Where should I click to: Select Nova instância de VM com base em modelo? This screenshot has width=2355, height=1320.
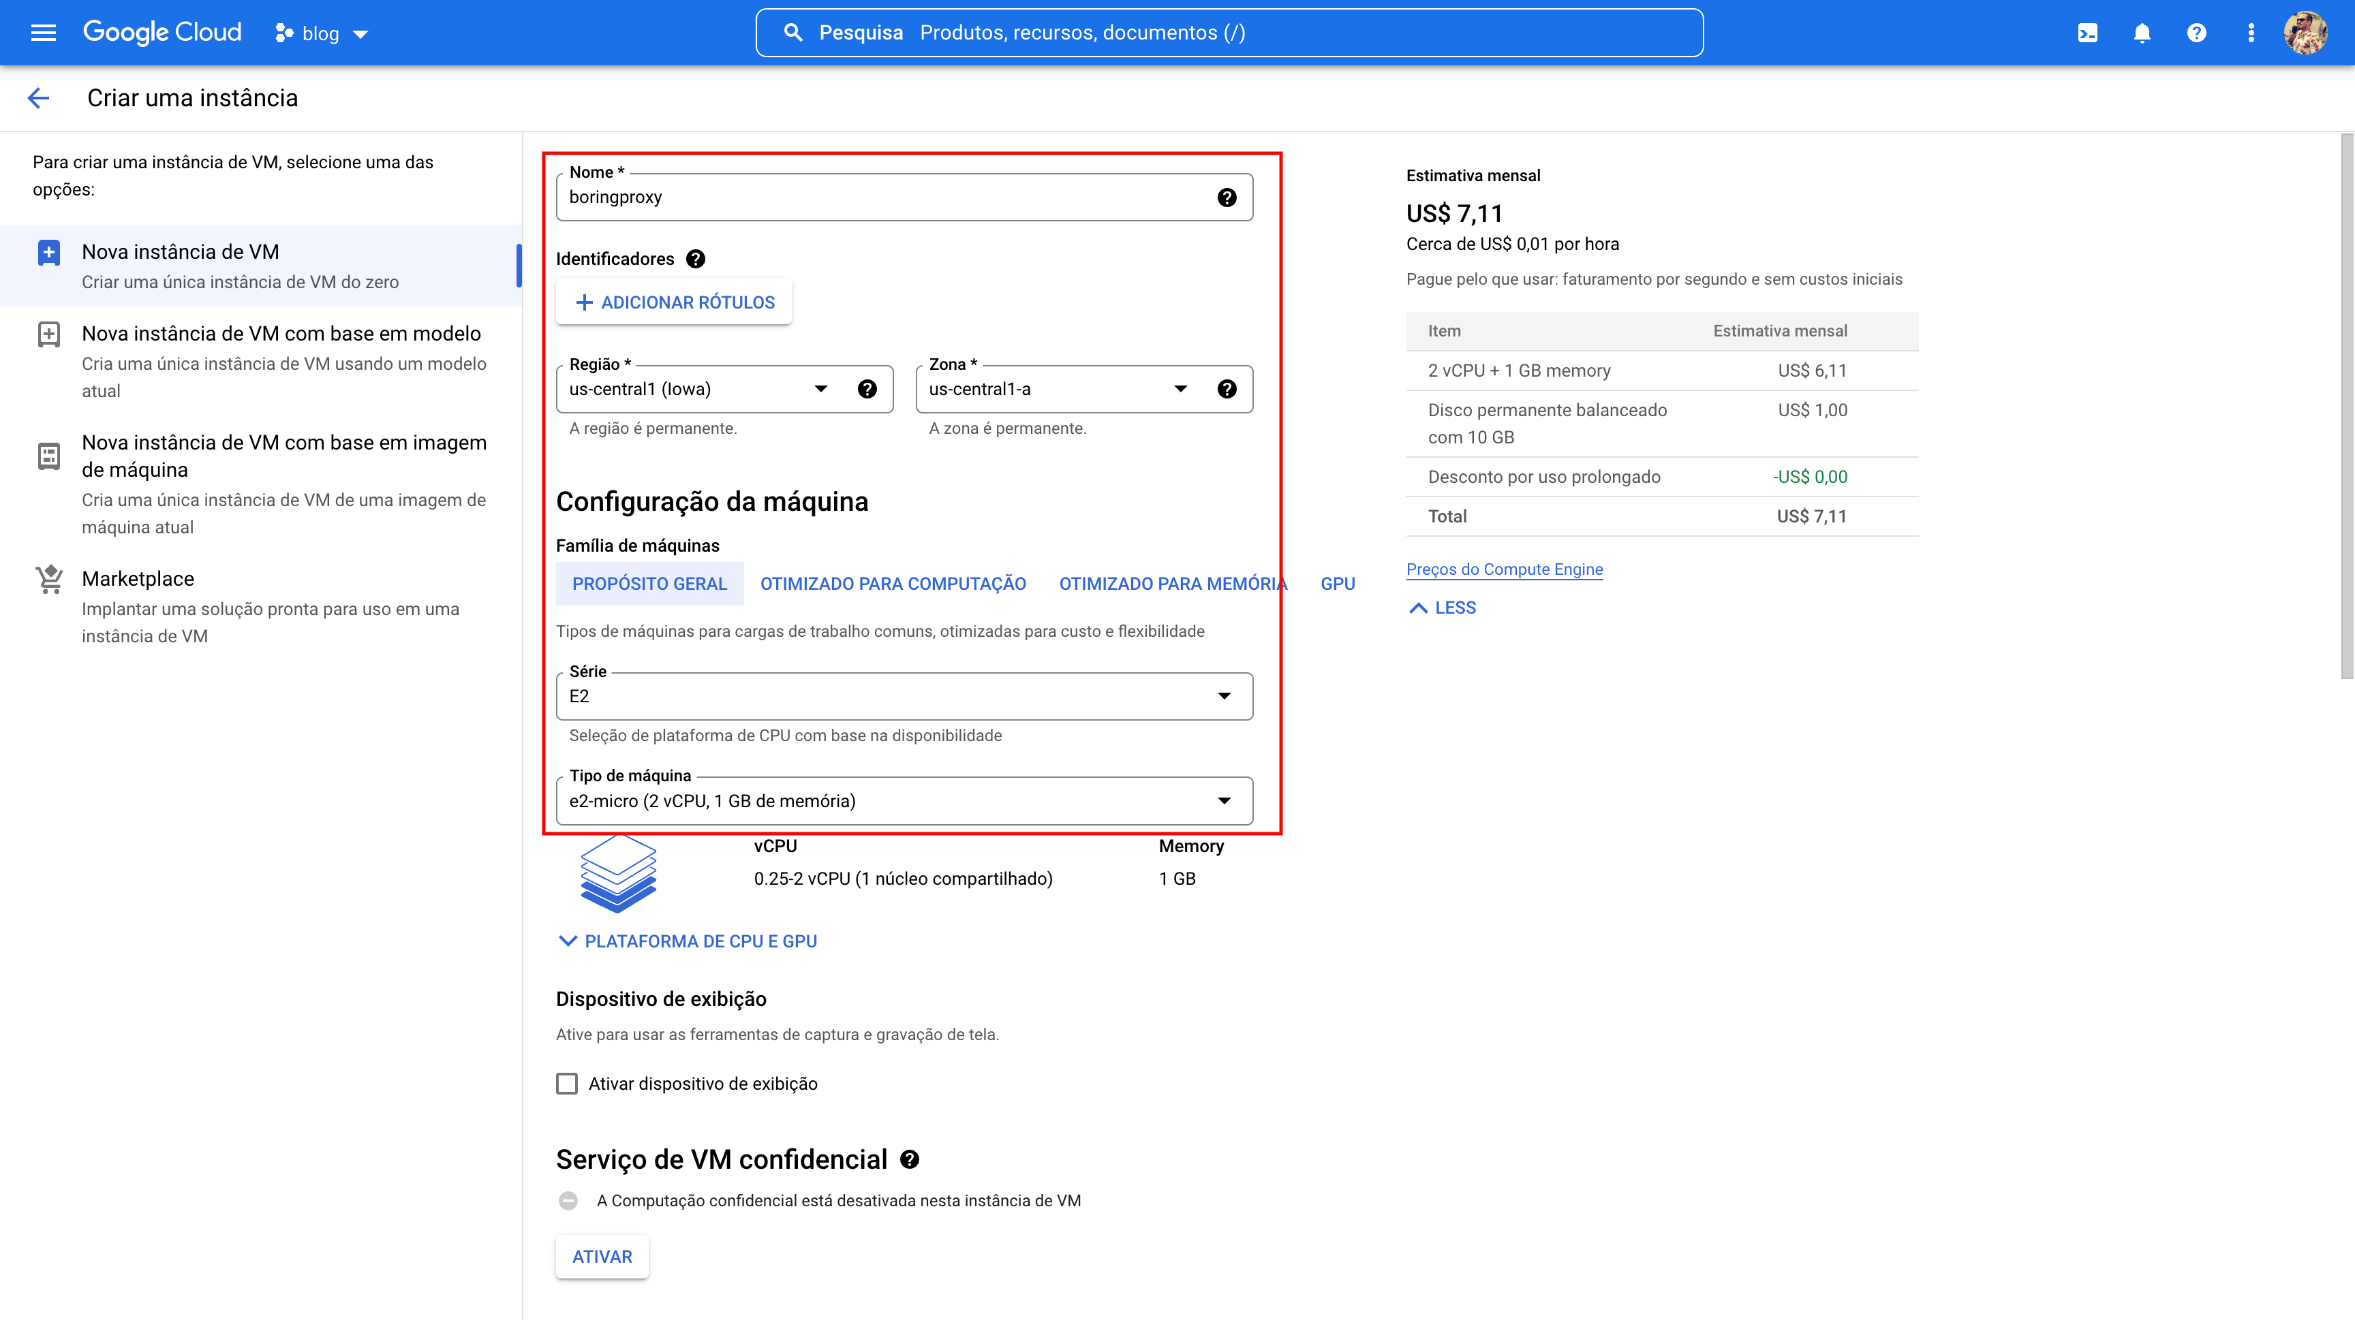pos(260,361)
